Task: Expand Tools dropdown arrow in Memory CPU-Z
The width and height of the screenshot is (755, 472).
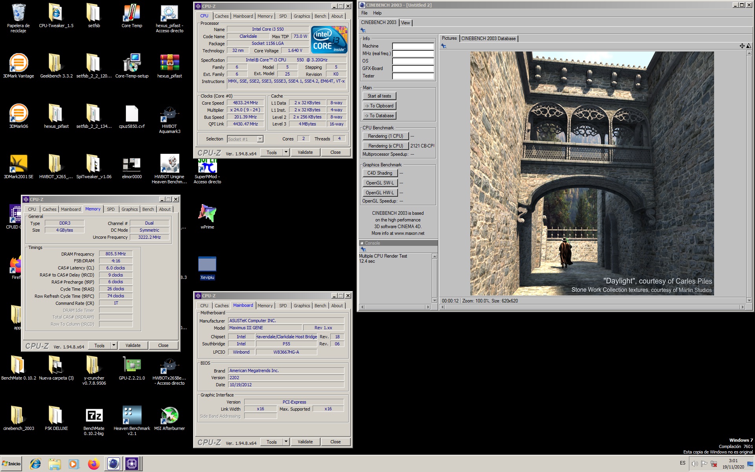Action: 114,345
